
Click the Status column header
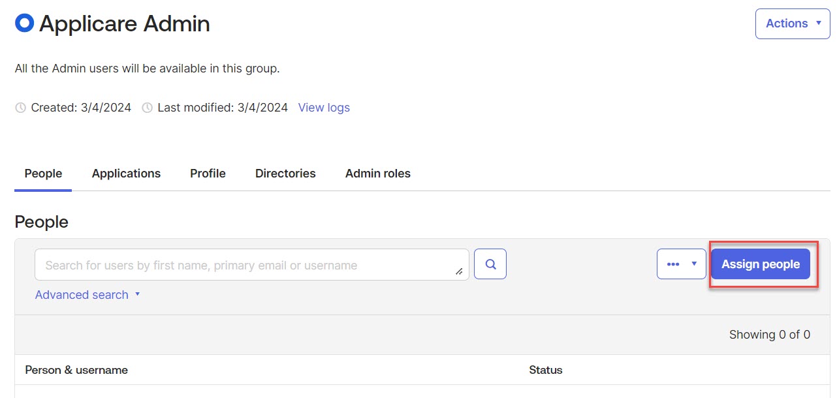(x=545, y=370)
